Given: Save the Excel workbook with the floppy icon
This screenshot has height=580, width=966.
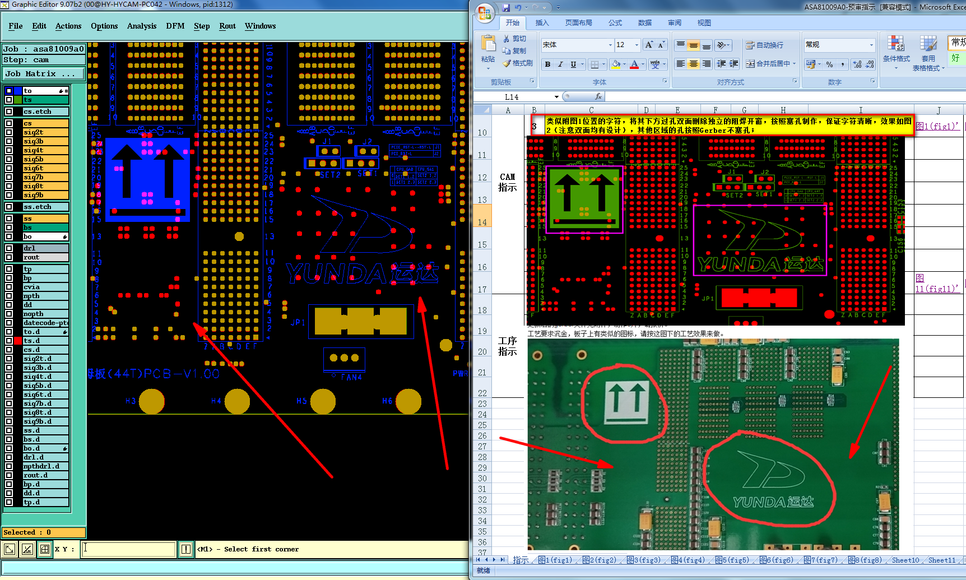Looking at the screenshot, I should pos(506,7).
